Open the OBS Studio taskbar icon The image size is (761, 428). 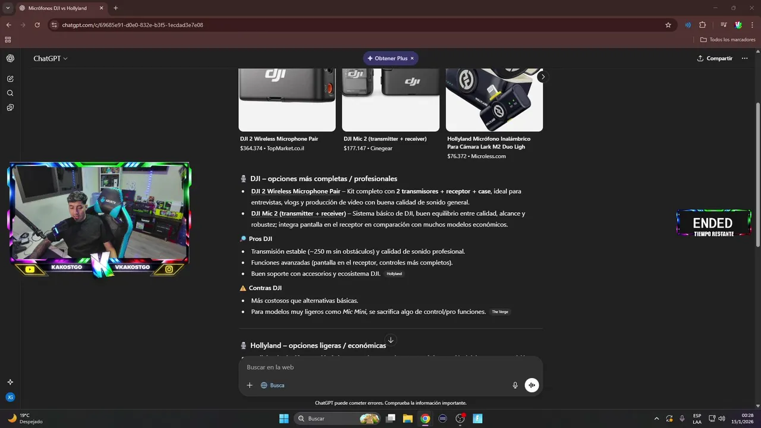[x=460, y=418]
